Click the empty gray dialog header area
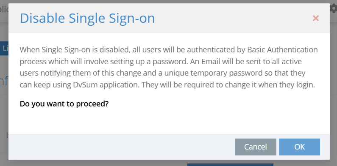This screenshot has width=337, height=166. [232, 18]
